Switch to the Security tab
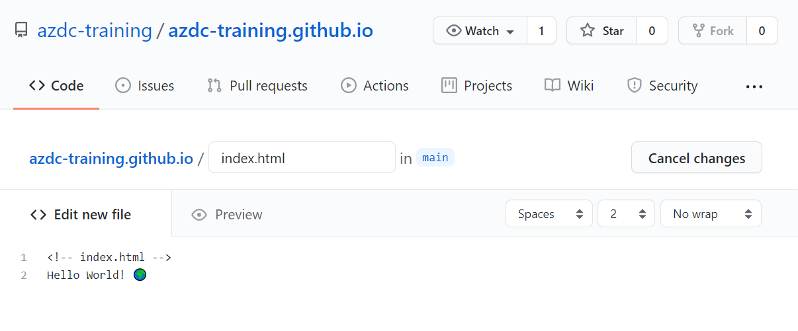 click(662, 86)
